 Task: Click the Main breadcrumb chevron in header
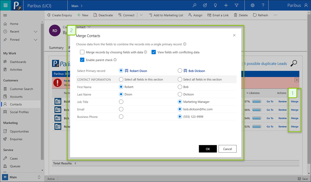(82, 6)
